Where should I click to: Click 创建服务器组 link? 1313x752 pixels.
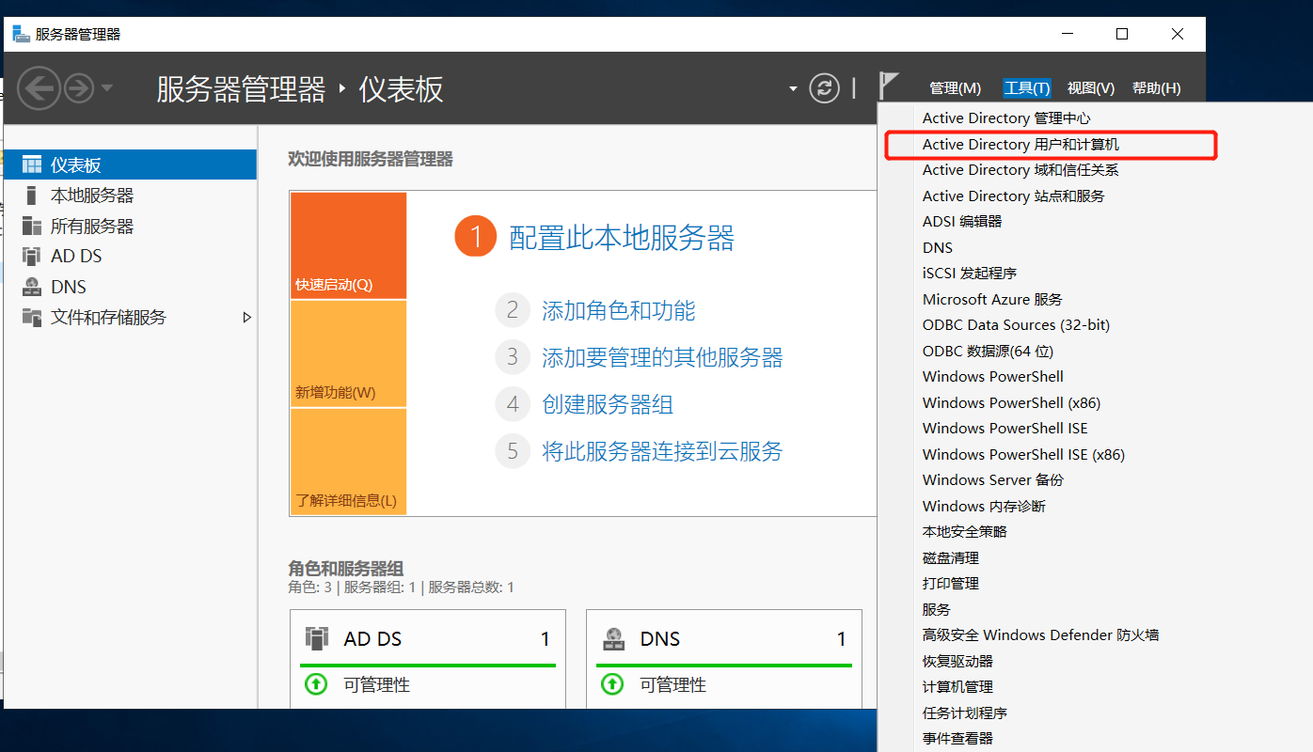pos(608,404)
